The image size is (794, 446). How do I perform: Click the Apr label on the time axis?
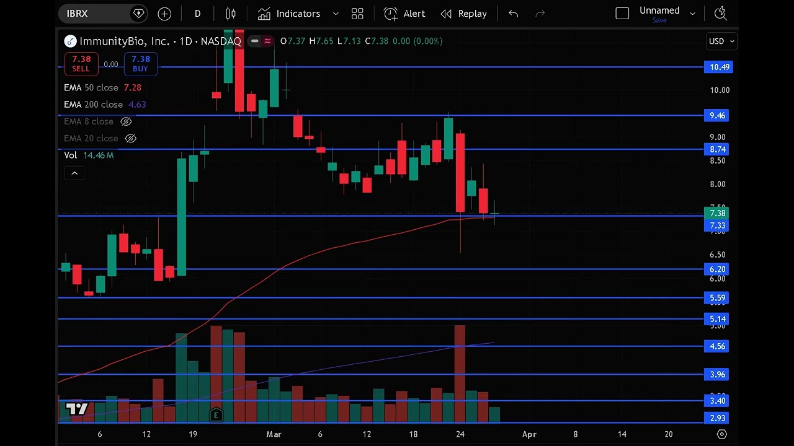529,434
